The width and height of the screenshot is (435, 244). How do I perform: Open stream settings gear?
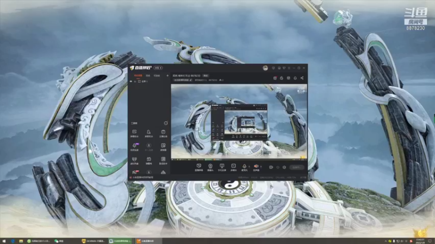point(284,168)
